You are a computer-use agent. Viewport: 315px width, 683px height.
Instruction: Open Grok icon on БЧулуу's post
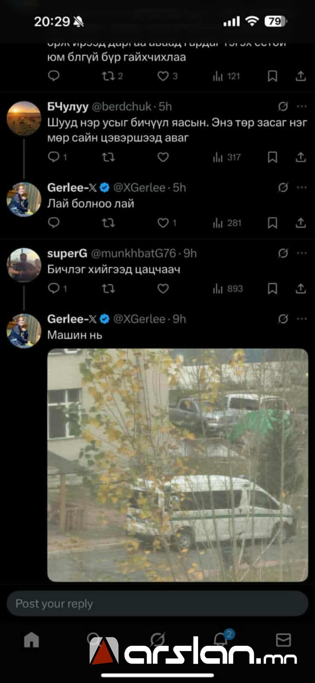[283, 106]
